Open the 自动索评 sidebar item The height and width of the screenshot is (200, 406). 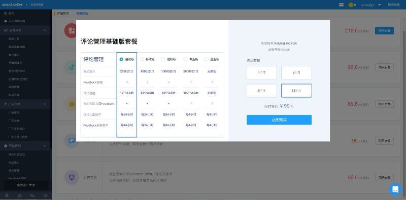14,163
